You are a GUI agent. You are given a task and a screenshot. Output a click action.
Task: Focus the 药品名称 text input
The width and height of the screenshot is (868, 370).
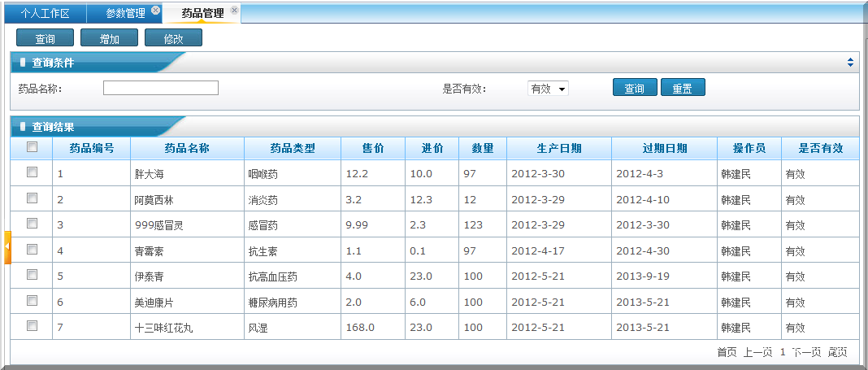pos(160,88)
